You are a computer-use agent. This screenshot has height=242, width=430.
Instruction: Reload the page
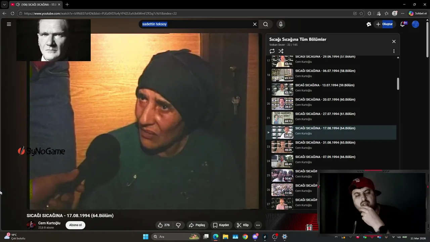(x=12, y=13)
